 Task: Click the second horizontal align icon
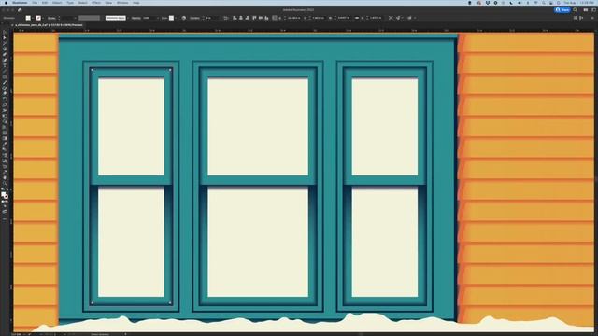241,18
